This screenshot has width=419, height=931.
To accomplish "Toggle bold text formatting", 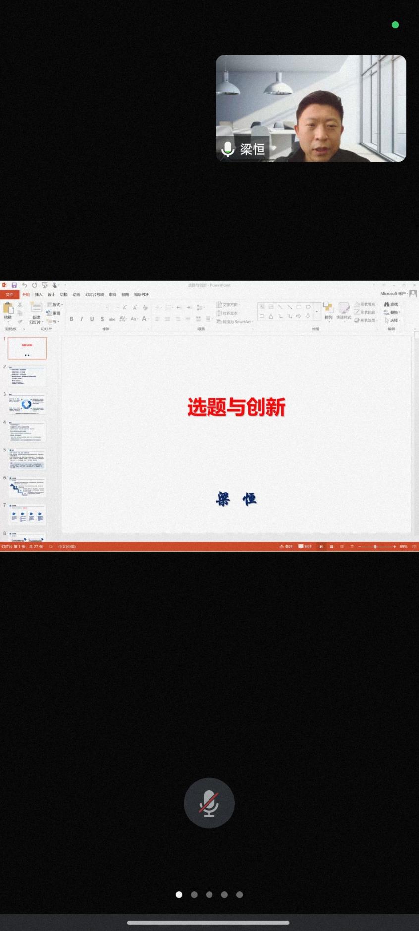I will (x=71, y=319).
